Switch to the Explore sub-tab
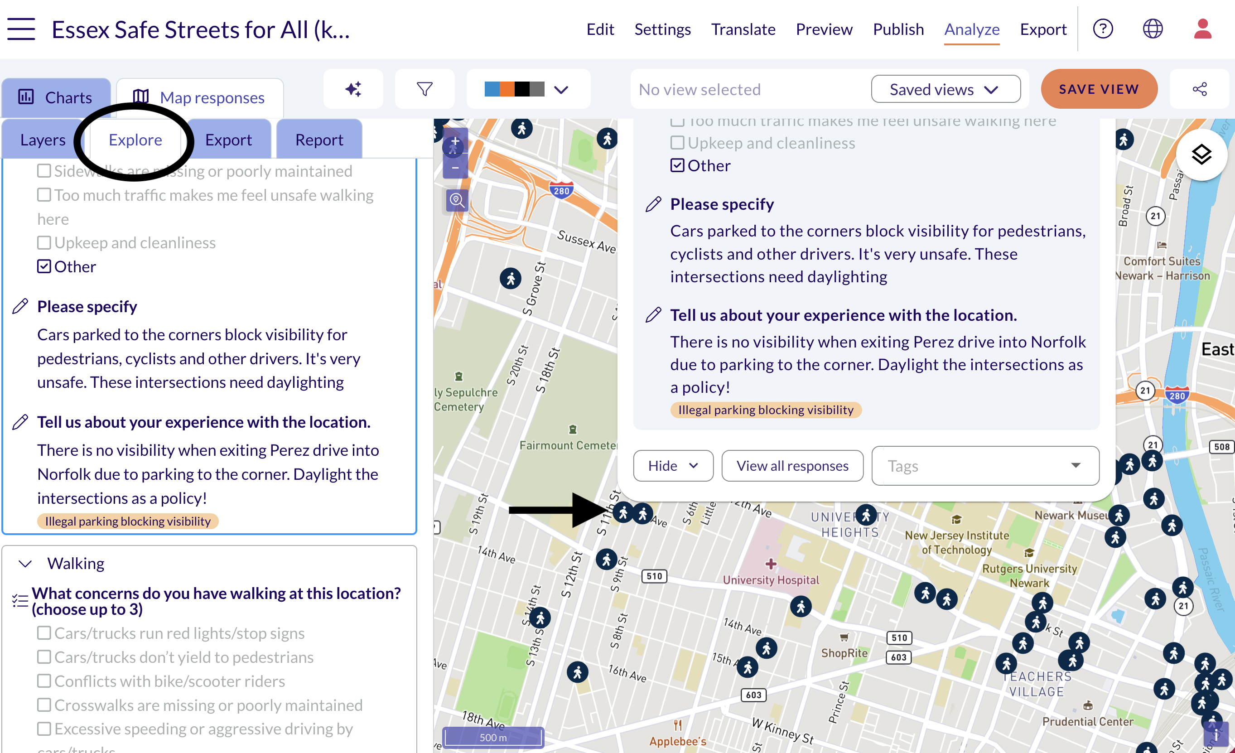The image size is (1235, 753). 135,140
